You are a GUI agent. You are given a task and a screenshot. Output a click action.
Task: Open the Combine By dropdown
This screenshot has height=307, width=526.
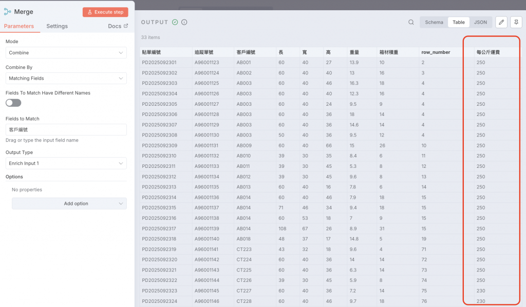pyautogui.click(x=66, y=78)
